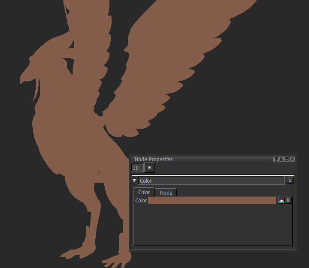Close the Node Properties panel
The image size is (309, 268).
tap(292, 159)
